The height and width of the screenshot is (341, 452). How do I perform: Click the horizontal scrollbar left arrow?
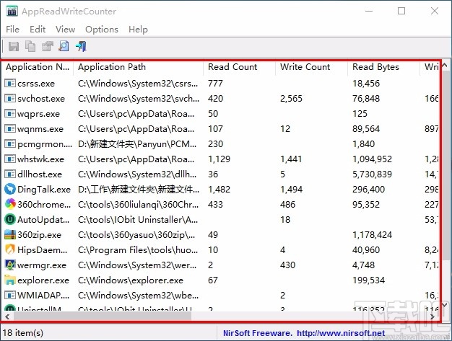tap(7, 316)
